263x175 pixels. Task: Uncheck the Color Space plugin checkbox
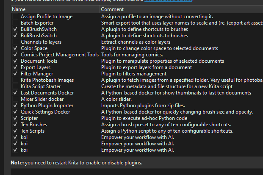click(x=15, y=48)
